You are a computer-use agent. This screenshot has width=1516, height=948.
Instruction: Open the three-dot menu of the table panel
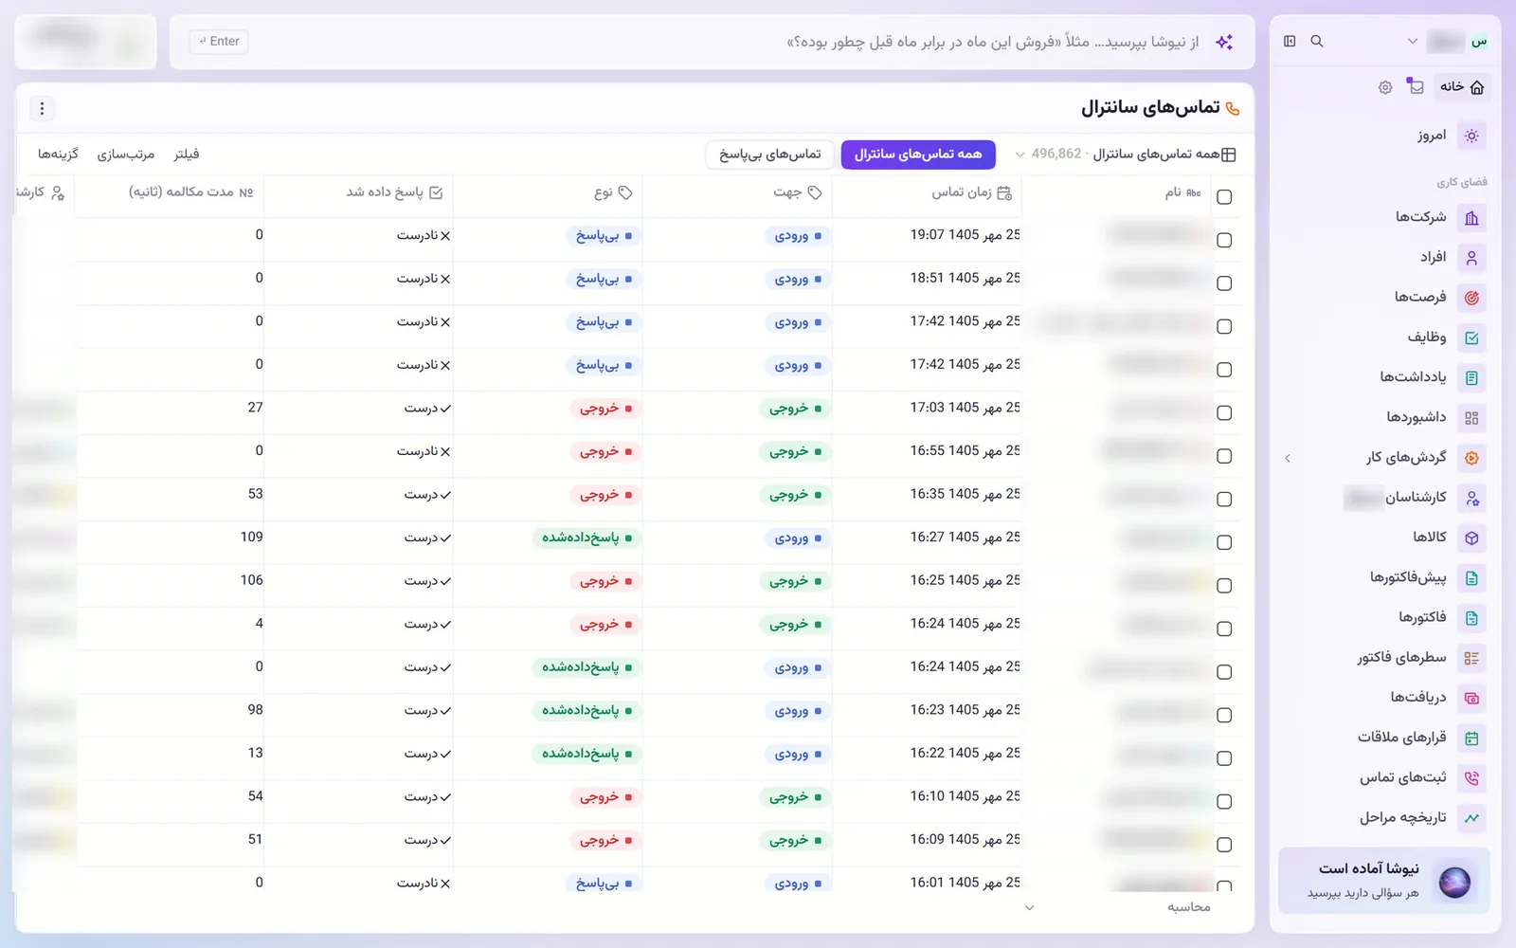[42, 109]
